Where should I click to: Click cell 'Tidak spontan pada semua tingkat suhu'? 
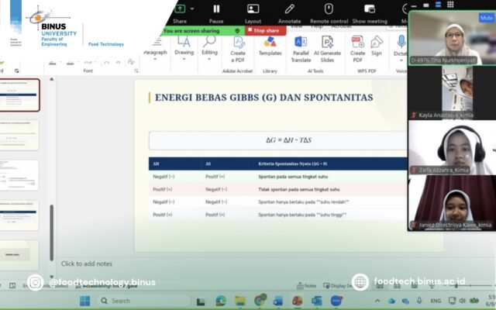click(299, 189)
